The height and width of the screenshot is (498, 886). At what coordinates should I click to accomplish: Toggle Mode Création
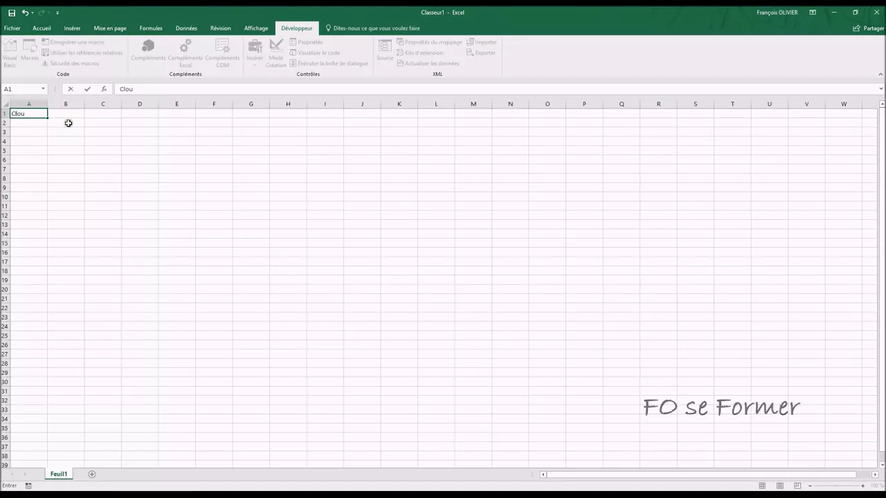pos(276,53)
